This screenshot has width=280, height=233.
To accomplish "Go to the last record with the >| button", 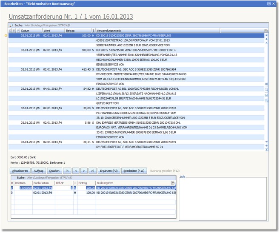I will pyautogui.click(x=93, y=170).
